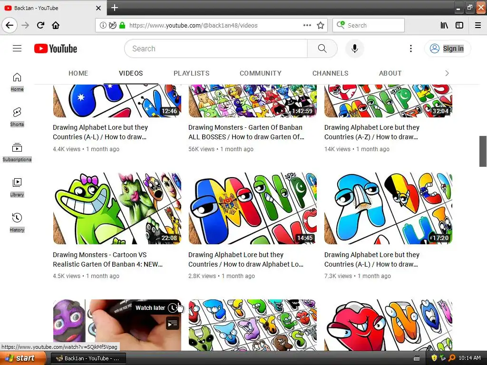Viewport: 487px width, 365px height.
Task: Open the browser Library icon
Action: tap(445, 25)
